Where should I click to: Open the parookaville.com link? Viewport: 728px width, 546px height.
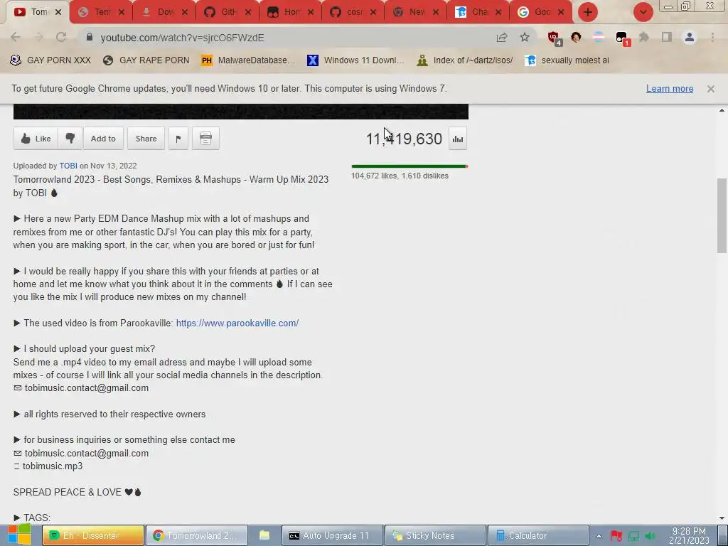[237, 323]
